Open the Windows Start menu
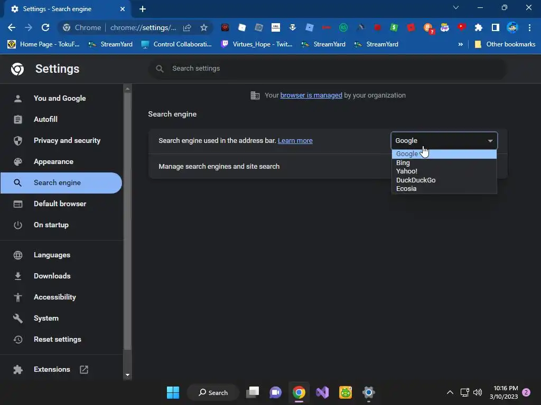541x405 pixels. tap(173, 392)
